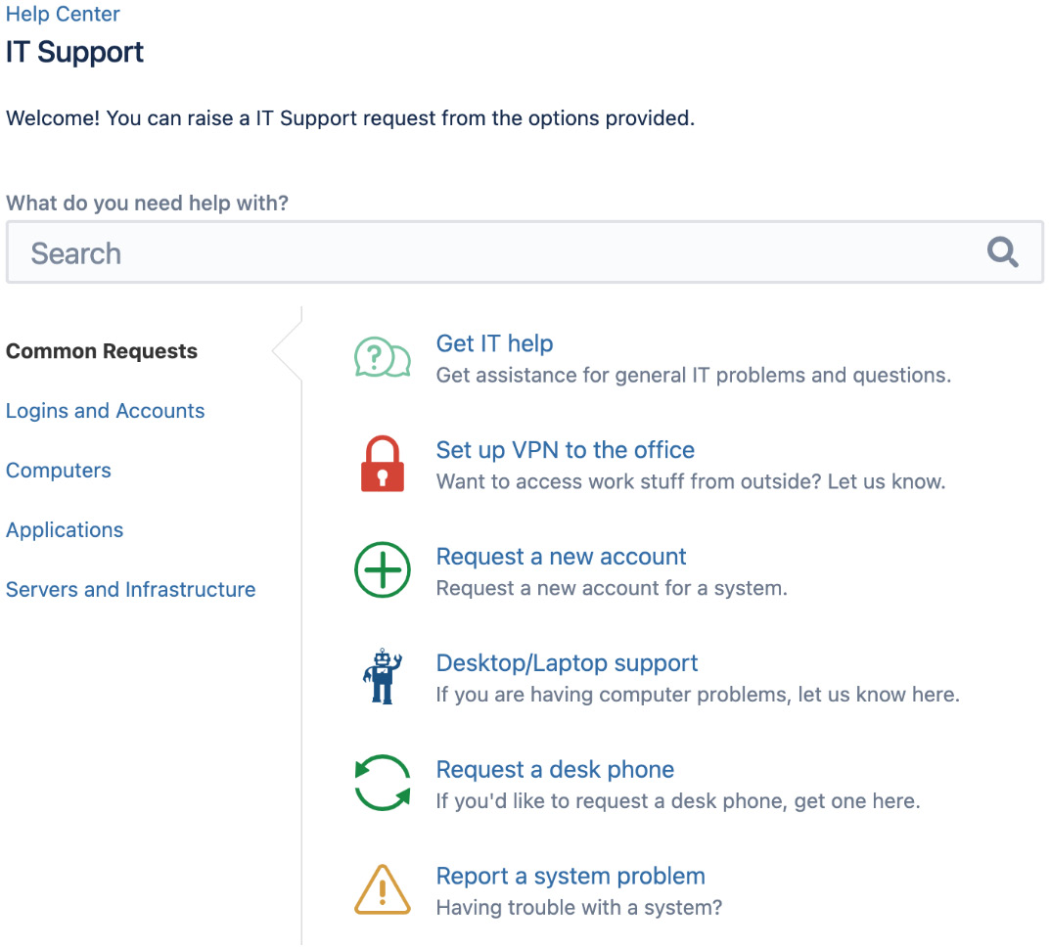Click Request a new account
The height and width of the screenshot is (950, 1050).
coord(561,556)
